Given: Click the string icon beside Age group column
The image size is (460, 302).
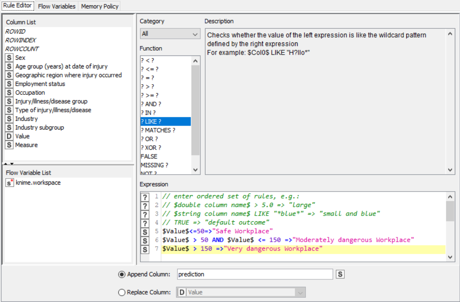Looking at the screenshot, I should coord(9,66).
